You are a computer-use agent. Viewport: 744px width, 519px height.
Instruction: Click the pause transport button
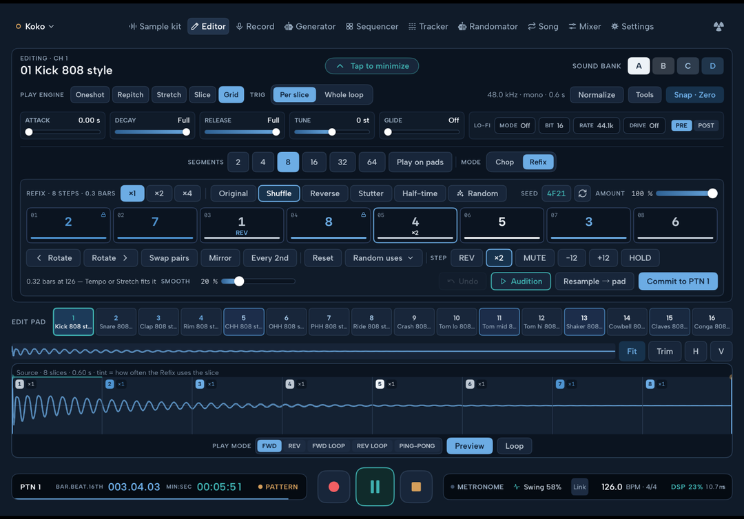pyautogui.click(x=375, y=487)
